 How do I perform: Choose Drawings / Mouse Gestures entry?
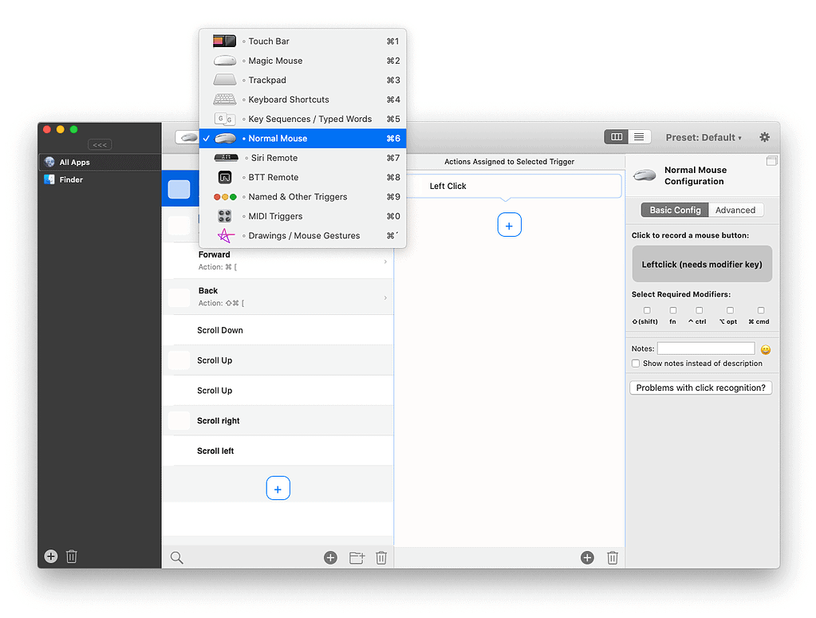[302, 236]
